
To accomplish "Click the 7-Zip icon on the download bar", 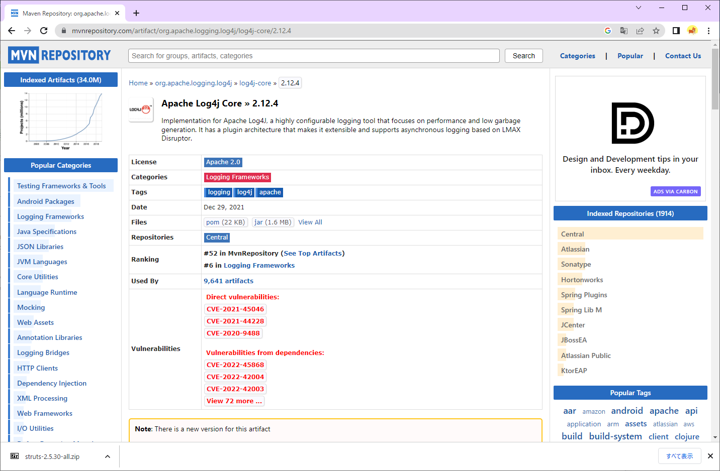I will [x=15, y=456].
